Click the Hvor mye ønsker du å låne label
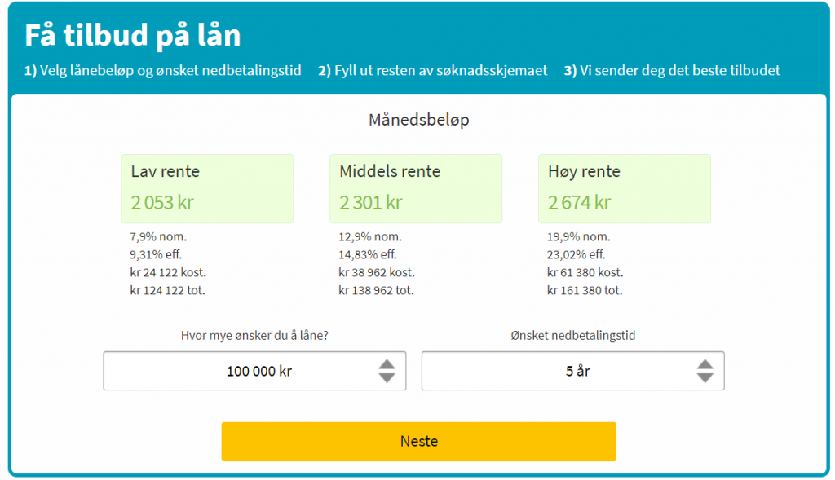This screenshot has width=835, height=480. tap(254, 335)
